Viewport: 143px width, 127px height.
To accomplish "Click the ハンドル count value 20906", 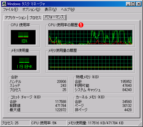I will tap(61, 82).
